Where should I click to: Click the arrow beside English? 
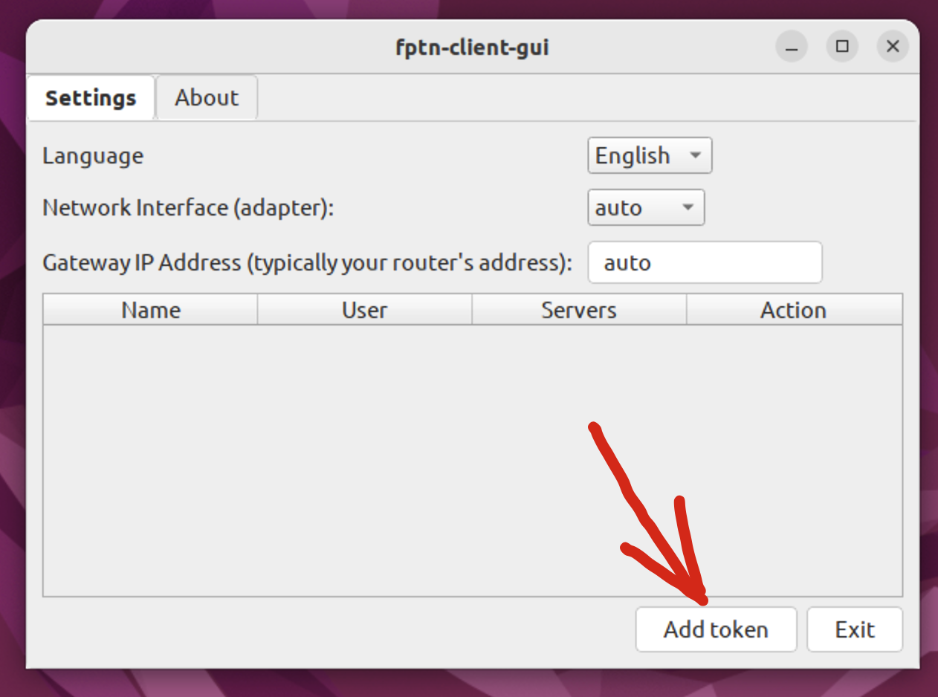click(x=696, y=155)
